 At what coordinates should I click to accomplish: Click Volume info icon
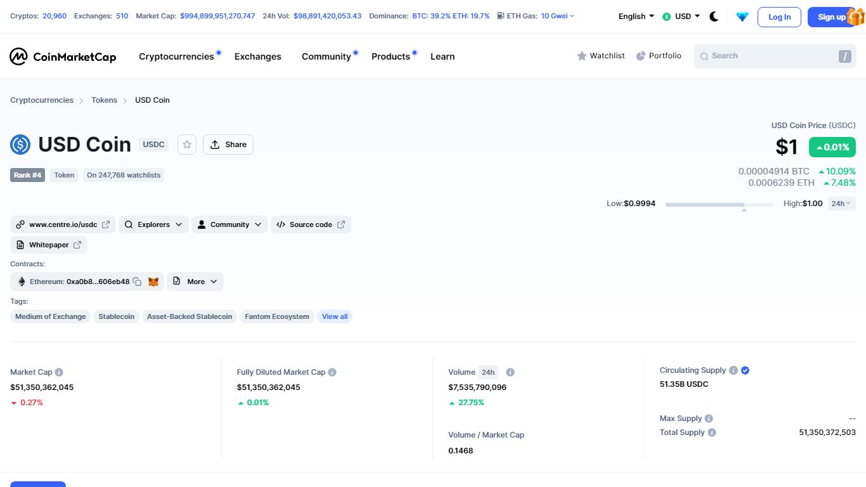pyautogui.click(x=510, y=372)
